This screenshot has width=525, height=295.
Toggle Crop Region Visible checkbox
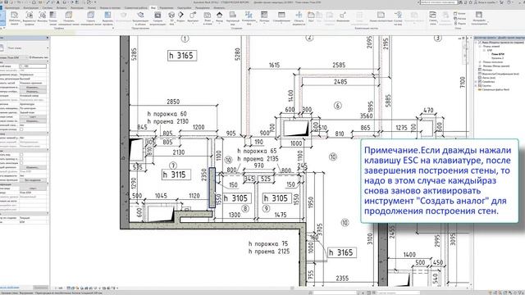click(21, 159)
